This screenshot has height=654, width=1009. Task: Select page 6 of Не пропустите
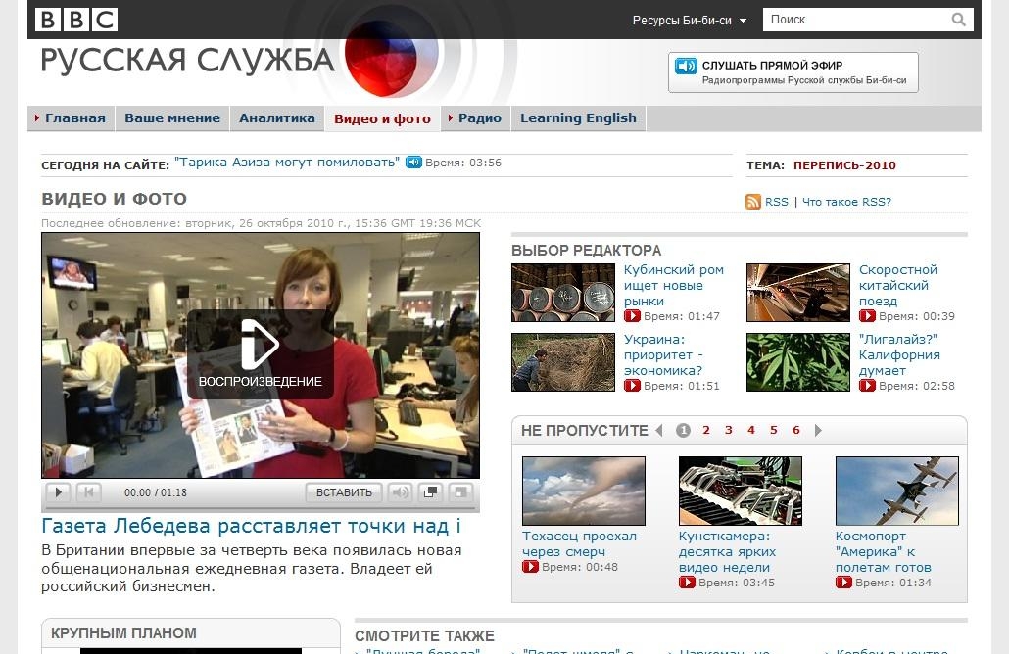tap(796, 430)
